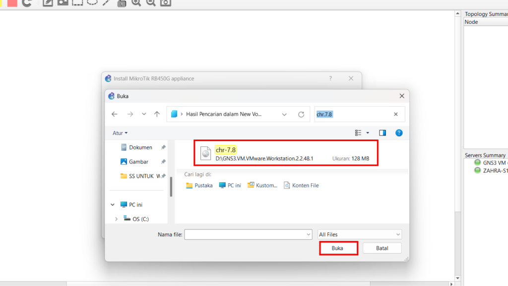Go up one folder level

(x=157, y=114)
